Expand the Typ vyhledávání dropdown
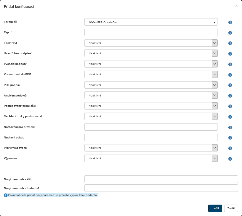This screenshot has width=242, height=216. (x=151, y=148)
